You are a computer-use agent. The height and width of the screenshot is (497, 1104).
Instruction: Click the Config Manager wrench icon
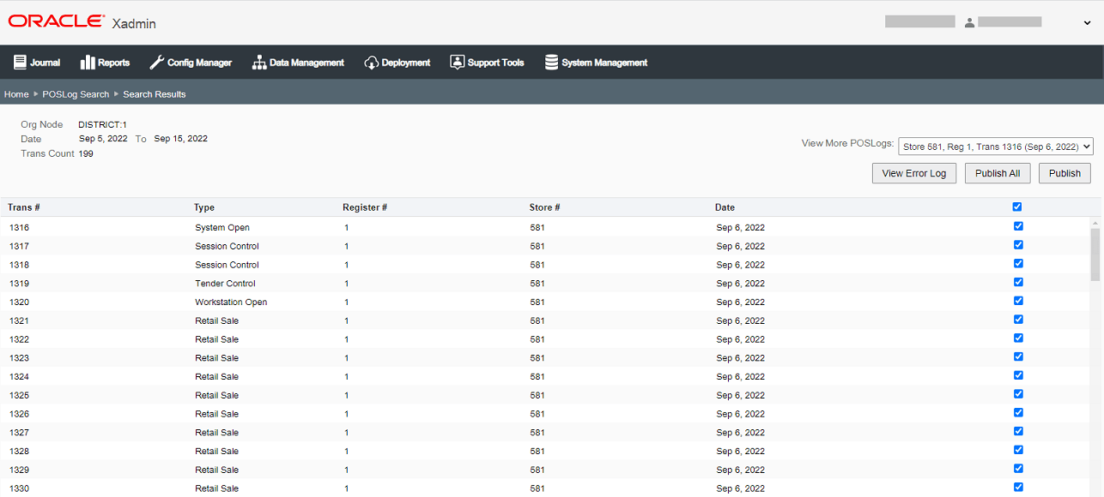[156, 63]
